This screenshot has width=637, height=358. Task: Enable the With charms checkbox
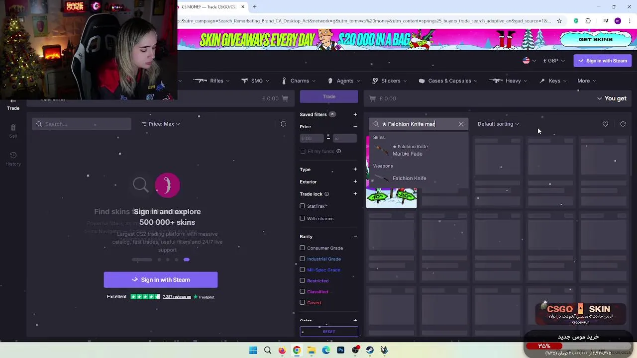click(302, 218)
